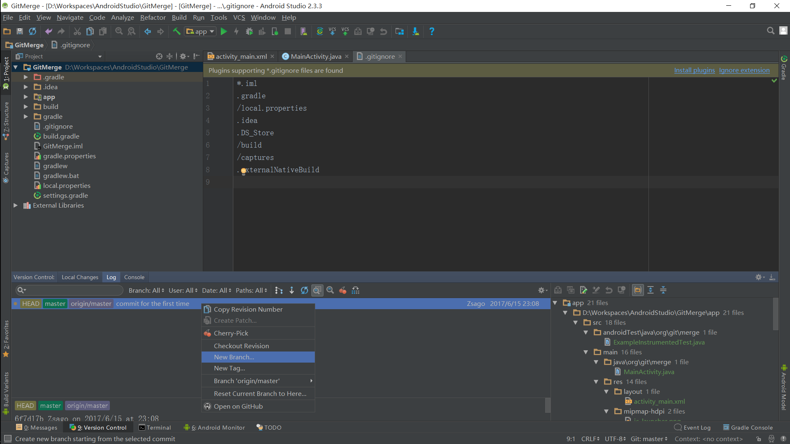This screenshot has width=790, height=444.
Task: Click the User filter dropdown in log view
Action: point(183,290)
